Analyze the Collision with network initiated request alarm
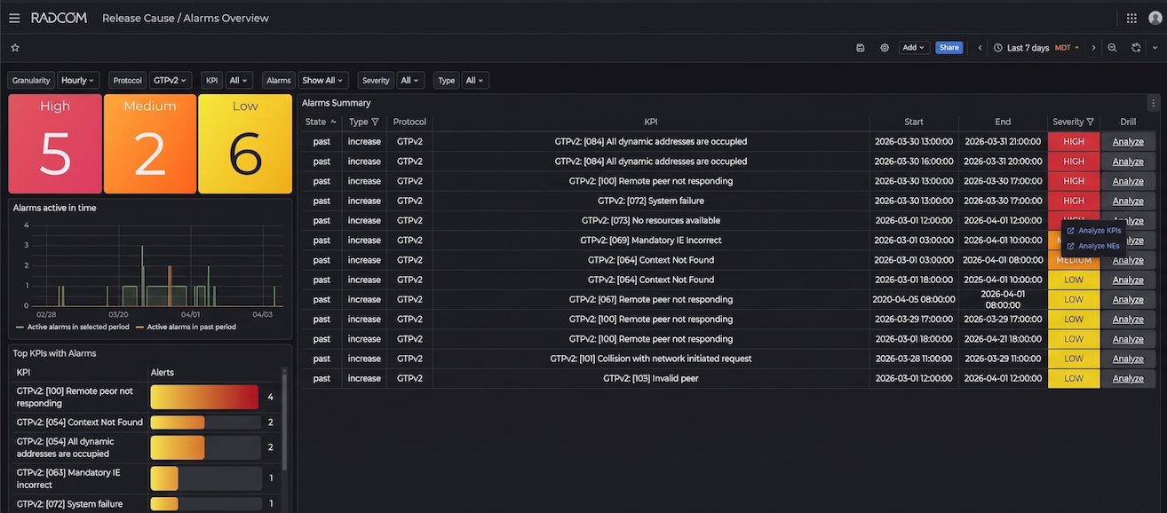Viewport: 1167px width, 513px height. coord(1128,359)
